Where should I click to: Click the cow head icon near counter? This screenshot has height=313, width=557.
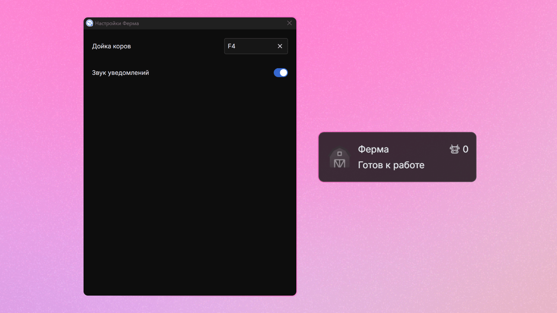454,150
